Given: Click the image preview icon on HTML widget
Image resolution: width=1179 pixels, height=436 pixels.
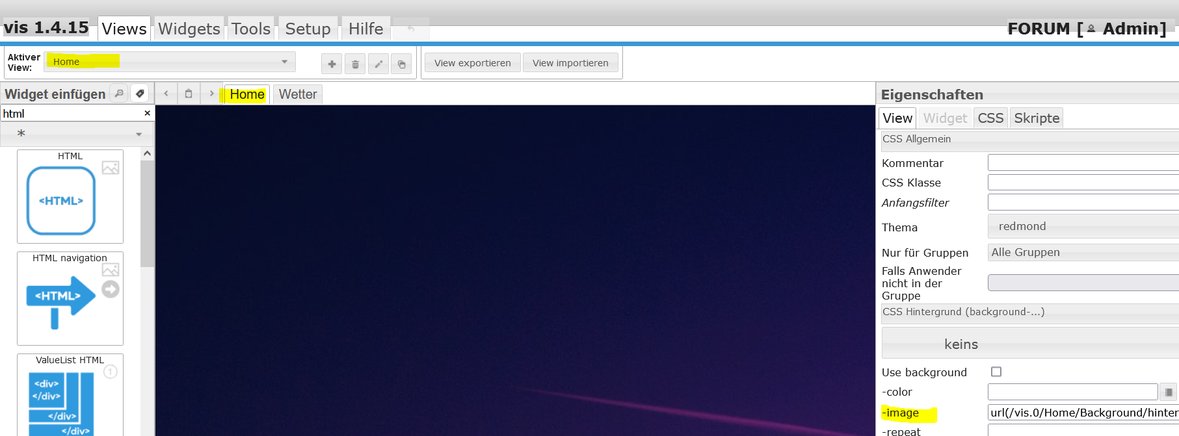Looking at the screenshot, I should coord(111,168).
